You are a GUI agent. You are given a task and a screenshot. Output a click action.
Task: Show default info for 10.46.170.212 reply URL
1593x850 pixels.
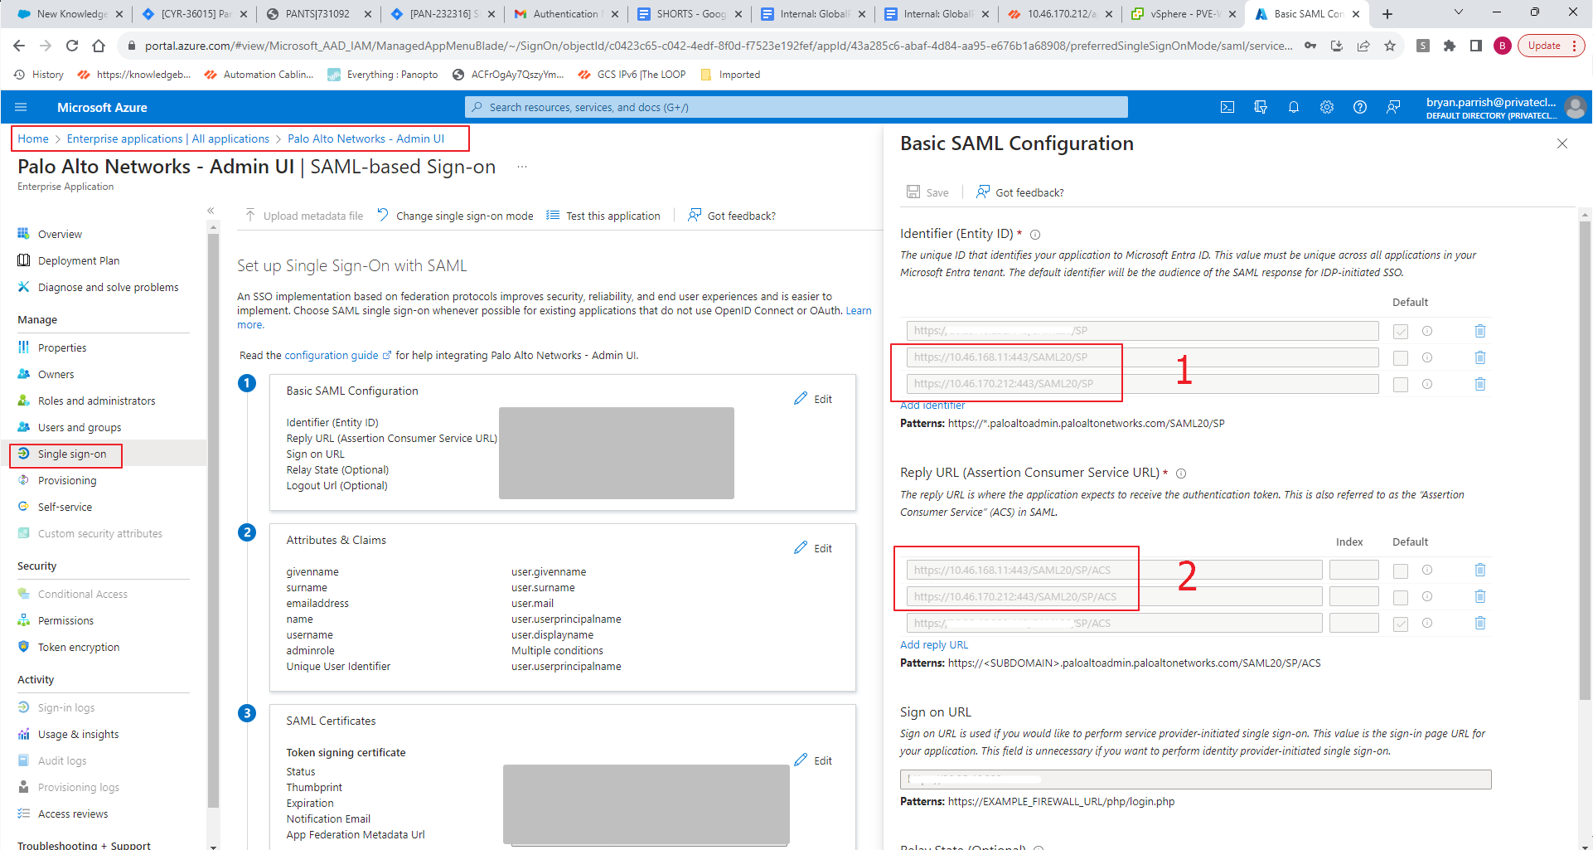click(1427, 596)
